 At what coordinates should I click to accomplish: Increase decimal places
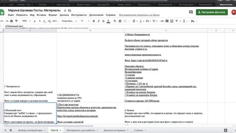pyautogui.click(x=49, y=21)
